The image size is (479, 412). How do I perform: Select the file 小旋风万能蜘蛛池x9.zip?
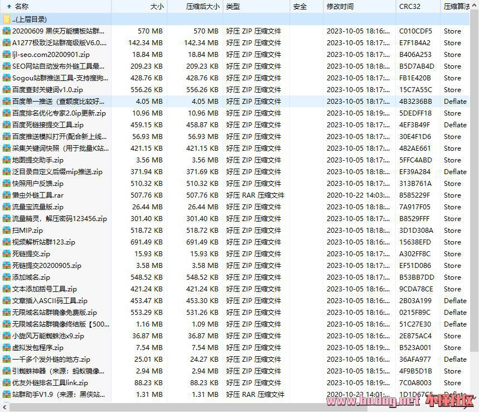pyautogui.click(x=48, y=336)
